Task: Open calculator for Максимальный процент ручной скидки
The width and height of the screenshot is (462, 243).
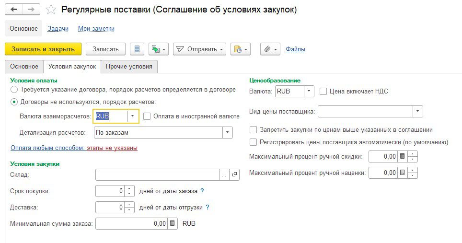Action: pos(403,156)
